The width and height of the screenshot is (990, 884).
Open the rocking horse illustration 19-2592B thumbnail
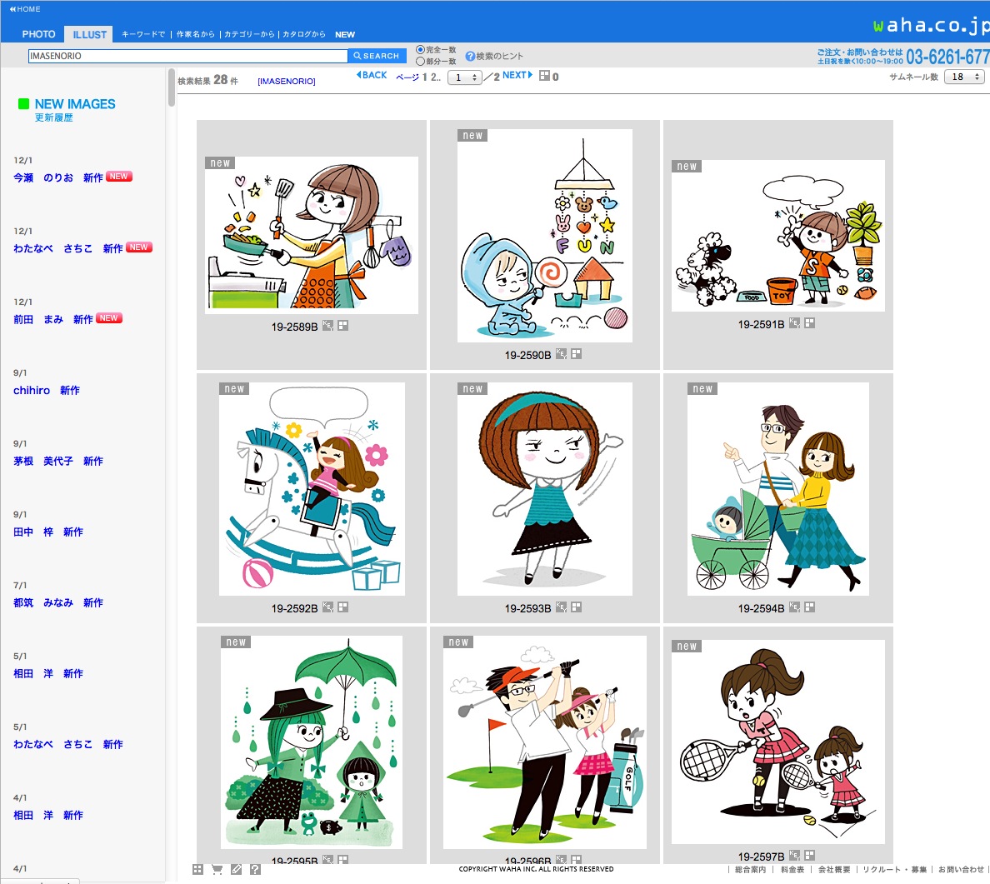[312, 489]
